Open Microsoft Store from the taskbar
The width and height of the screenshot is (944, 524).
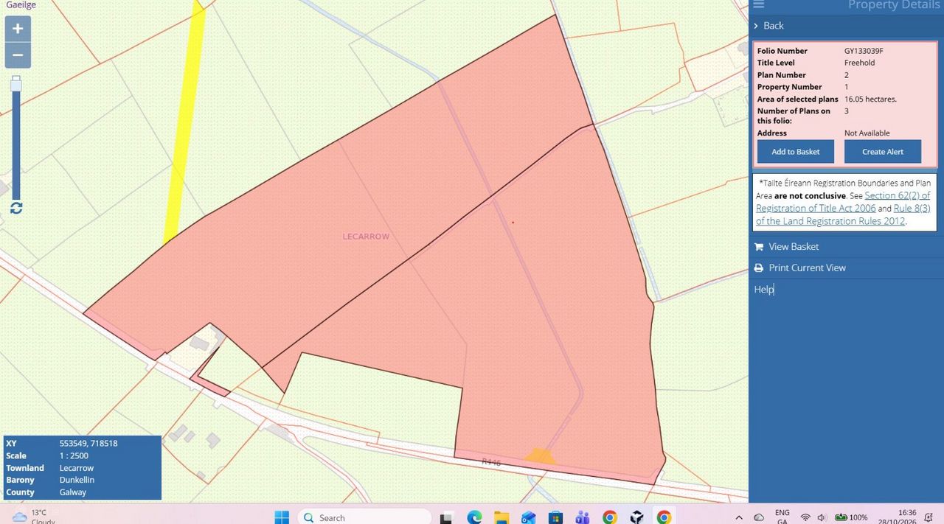coord(555,517)
